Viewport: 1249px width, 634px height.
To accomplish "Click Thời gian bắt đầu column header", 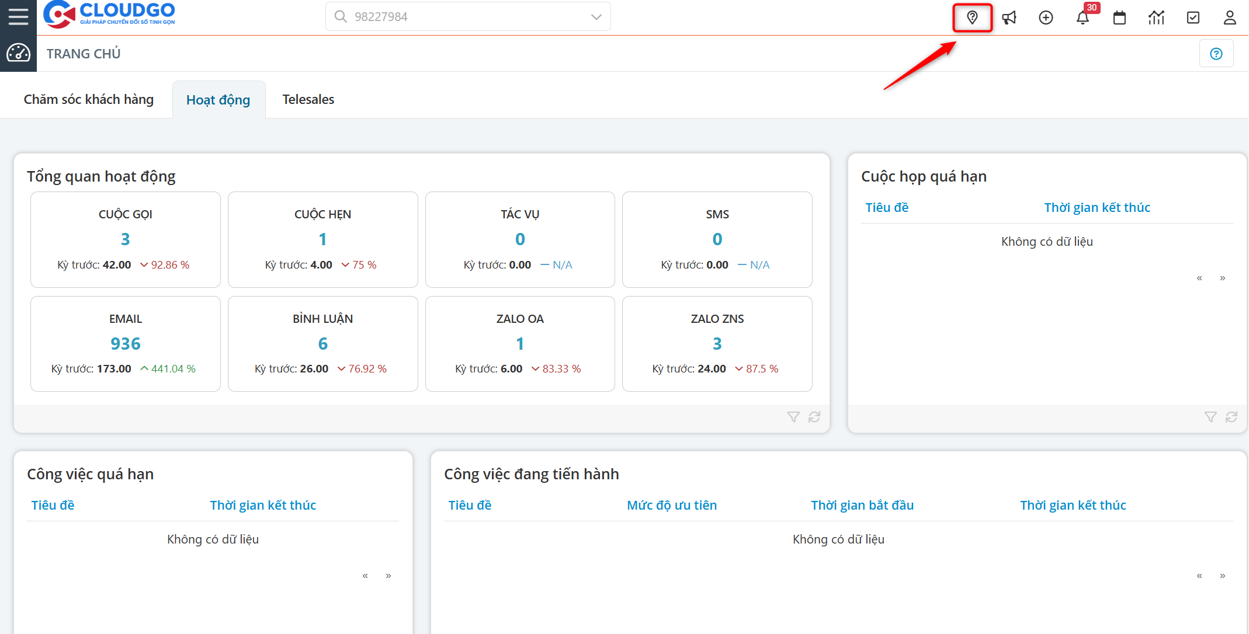I will [862, 506].
